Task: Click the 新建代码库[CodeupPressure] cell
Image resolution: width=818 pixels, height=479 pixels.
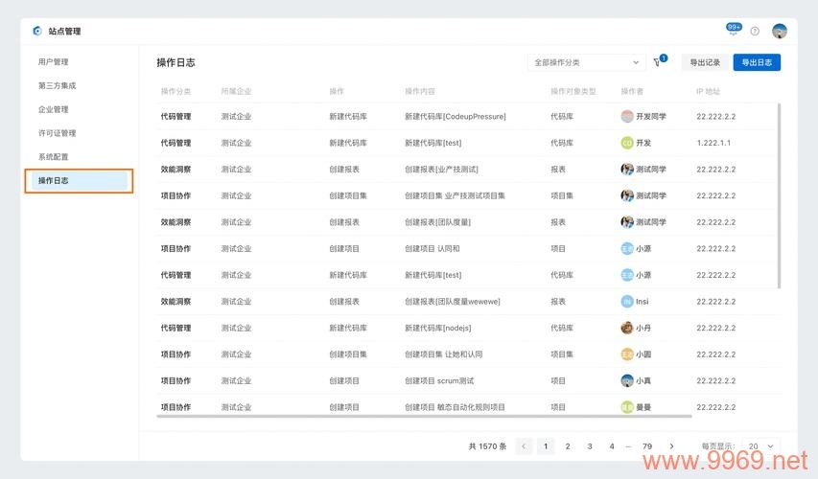Action: coord(456,116)
